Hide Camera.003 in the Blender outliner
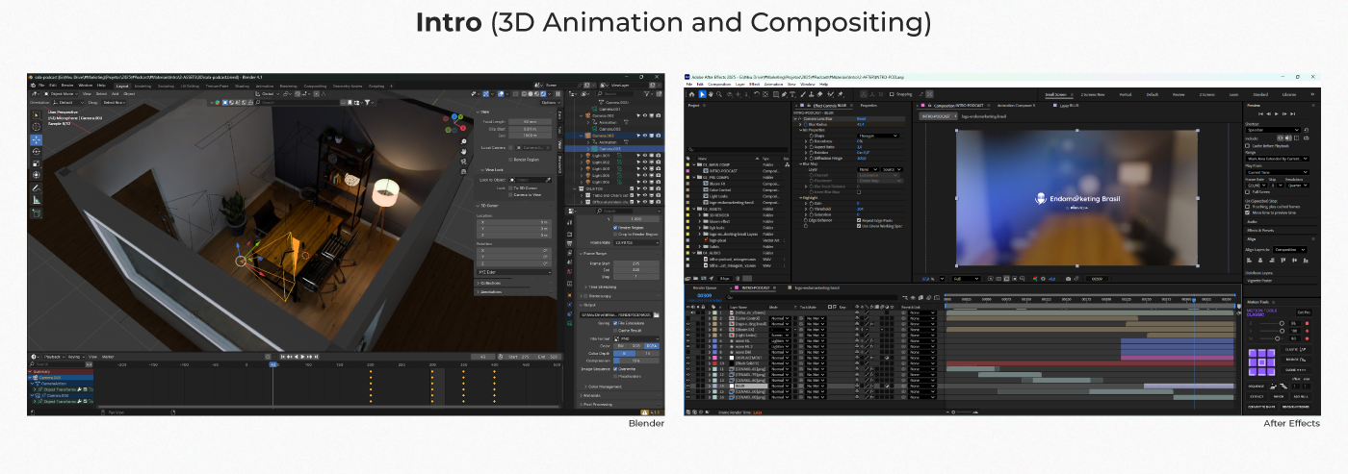 pos(645,136)
